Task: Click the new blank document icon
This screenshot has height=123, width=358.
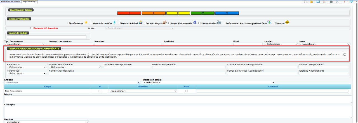Action: coord(306,2)
